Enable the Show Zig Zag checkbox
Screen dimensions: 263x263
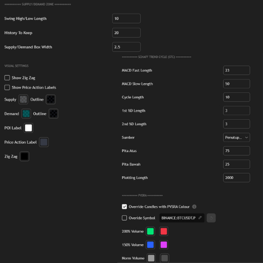click(7, 78)
